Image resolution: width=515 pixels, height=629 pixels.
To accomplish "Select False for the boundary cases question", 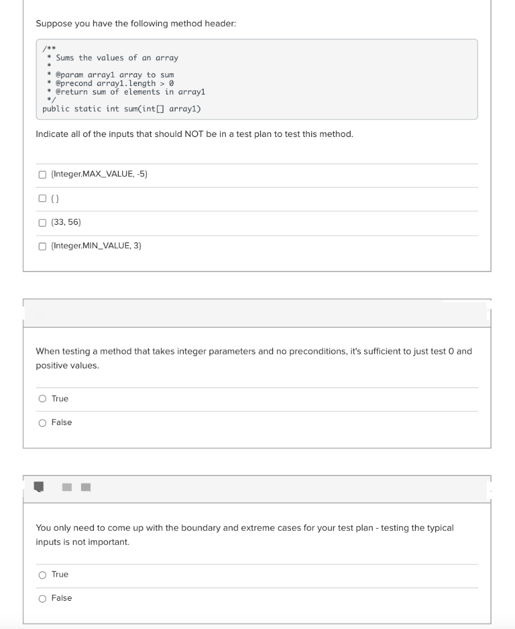I will click(42, 597).
